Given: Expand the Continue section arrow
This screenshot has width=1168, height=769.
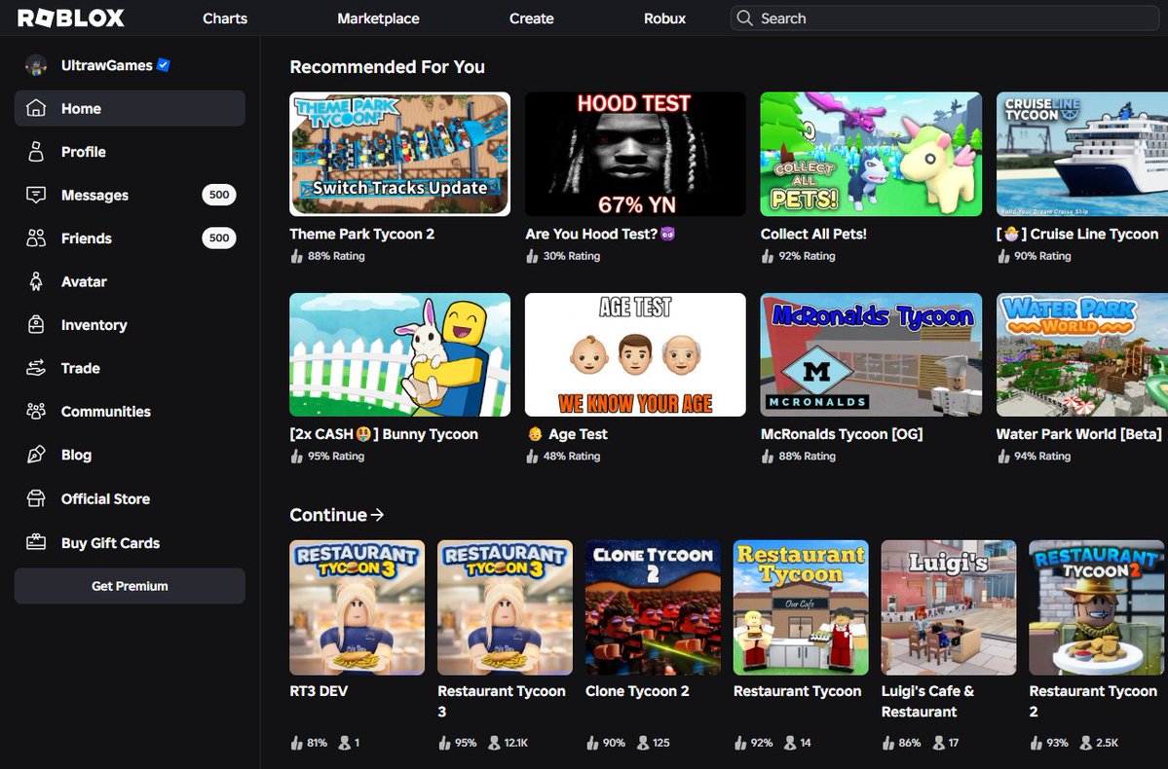Looking at the screenshot, I should click(x=378, y=514).
